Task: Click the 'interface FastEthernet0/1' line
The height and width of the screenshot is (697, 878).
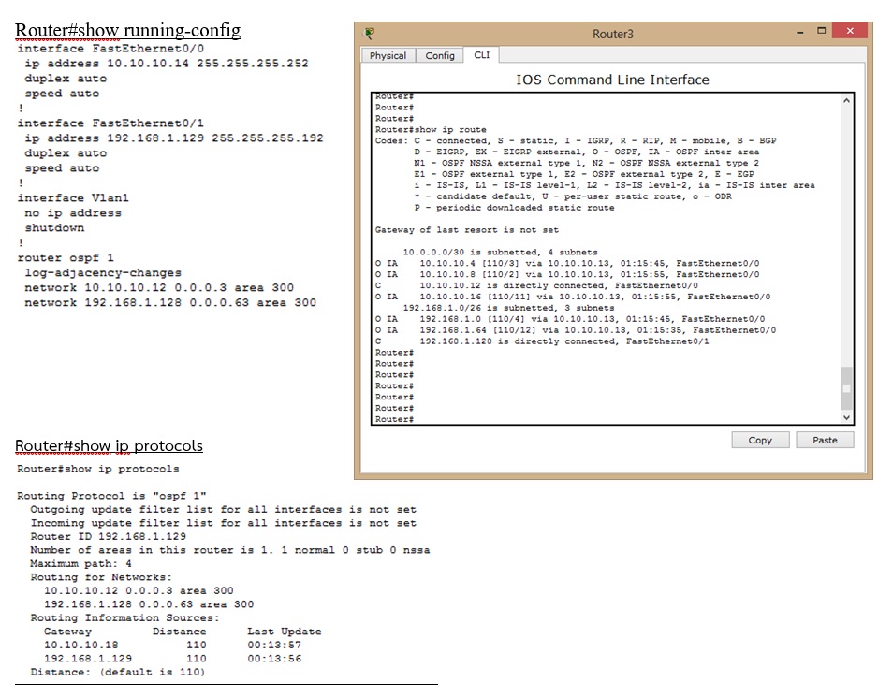Action: point(110,123)
